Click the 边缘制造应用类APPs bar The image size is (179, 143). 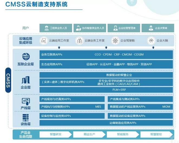click(x=106, y=123)
